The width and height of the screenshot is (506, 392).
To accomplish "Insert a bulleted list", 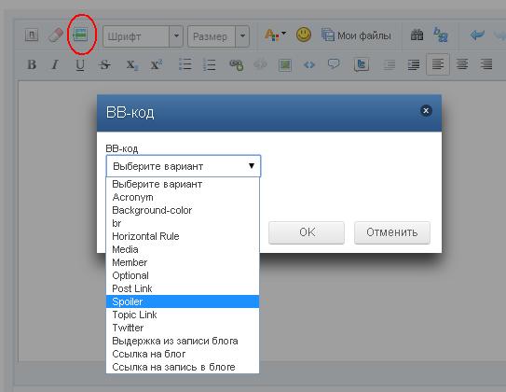I will (x=185, y=64).
